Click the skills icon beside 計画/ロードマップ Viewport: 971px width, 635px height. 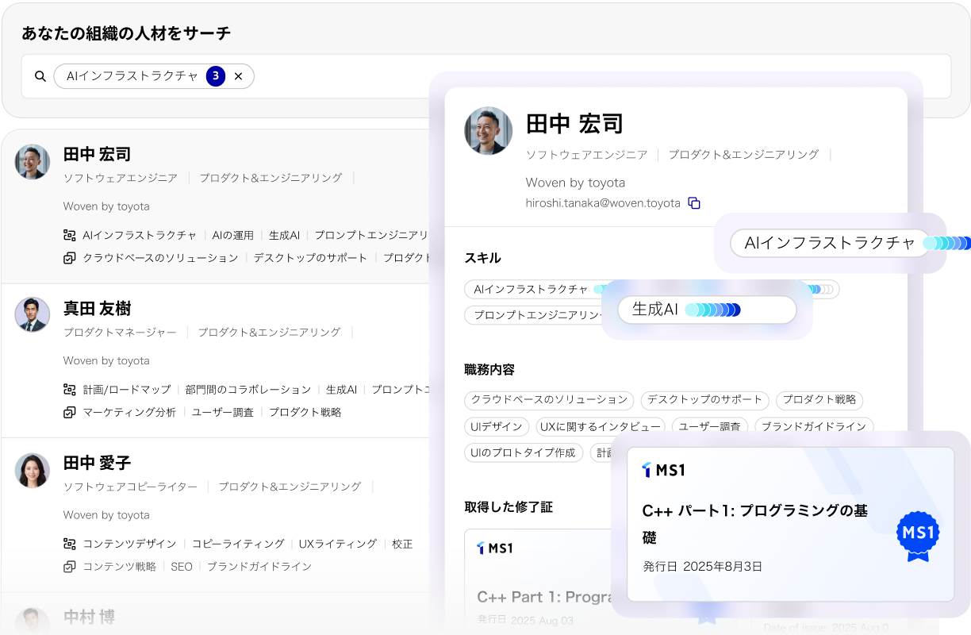(x=70, y=390)
